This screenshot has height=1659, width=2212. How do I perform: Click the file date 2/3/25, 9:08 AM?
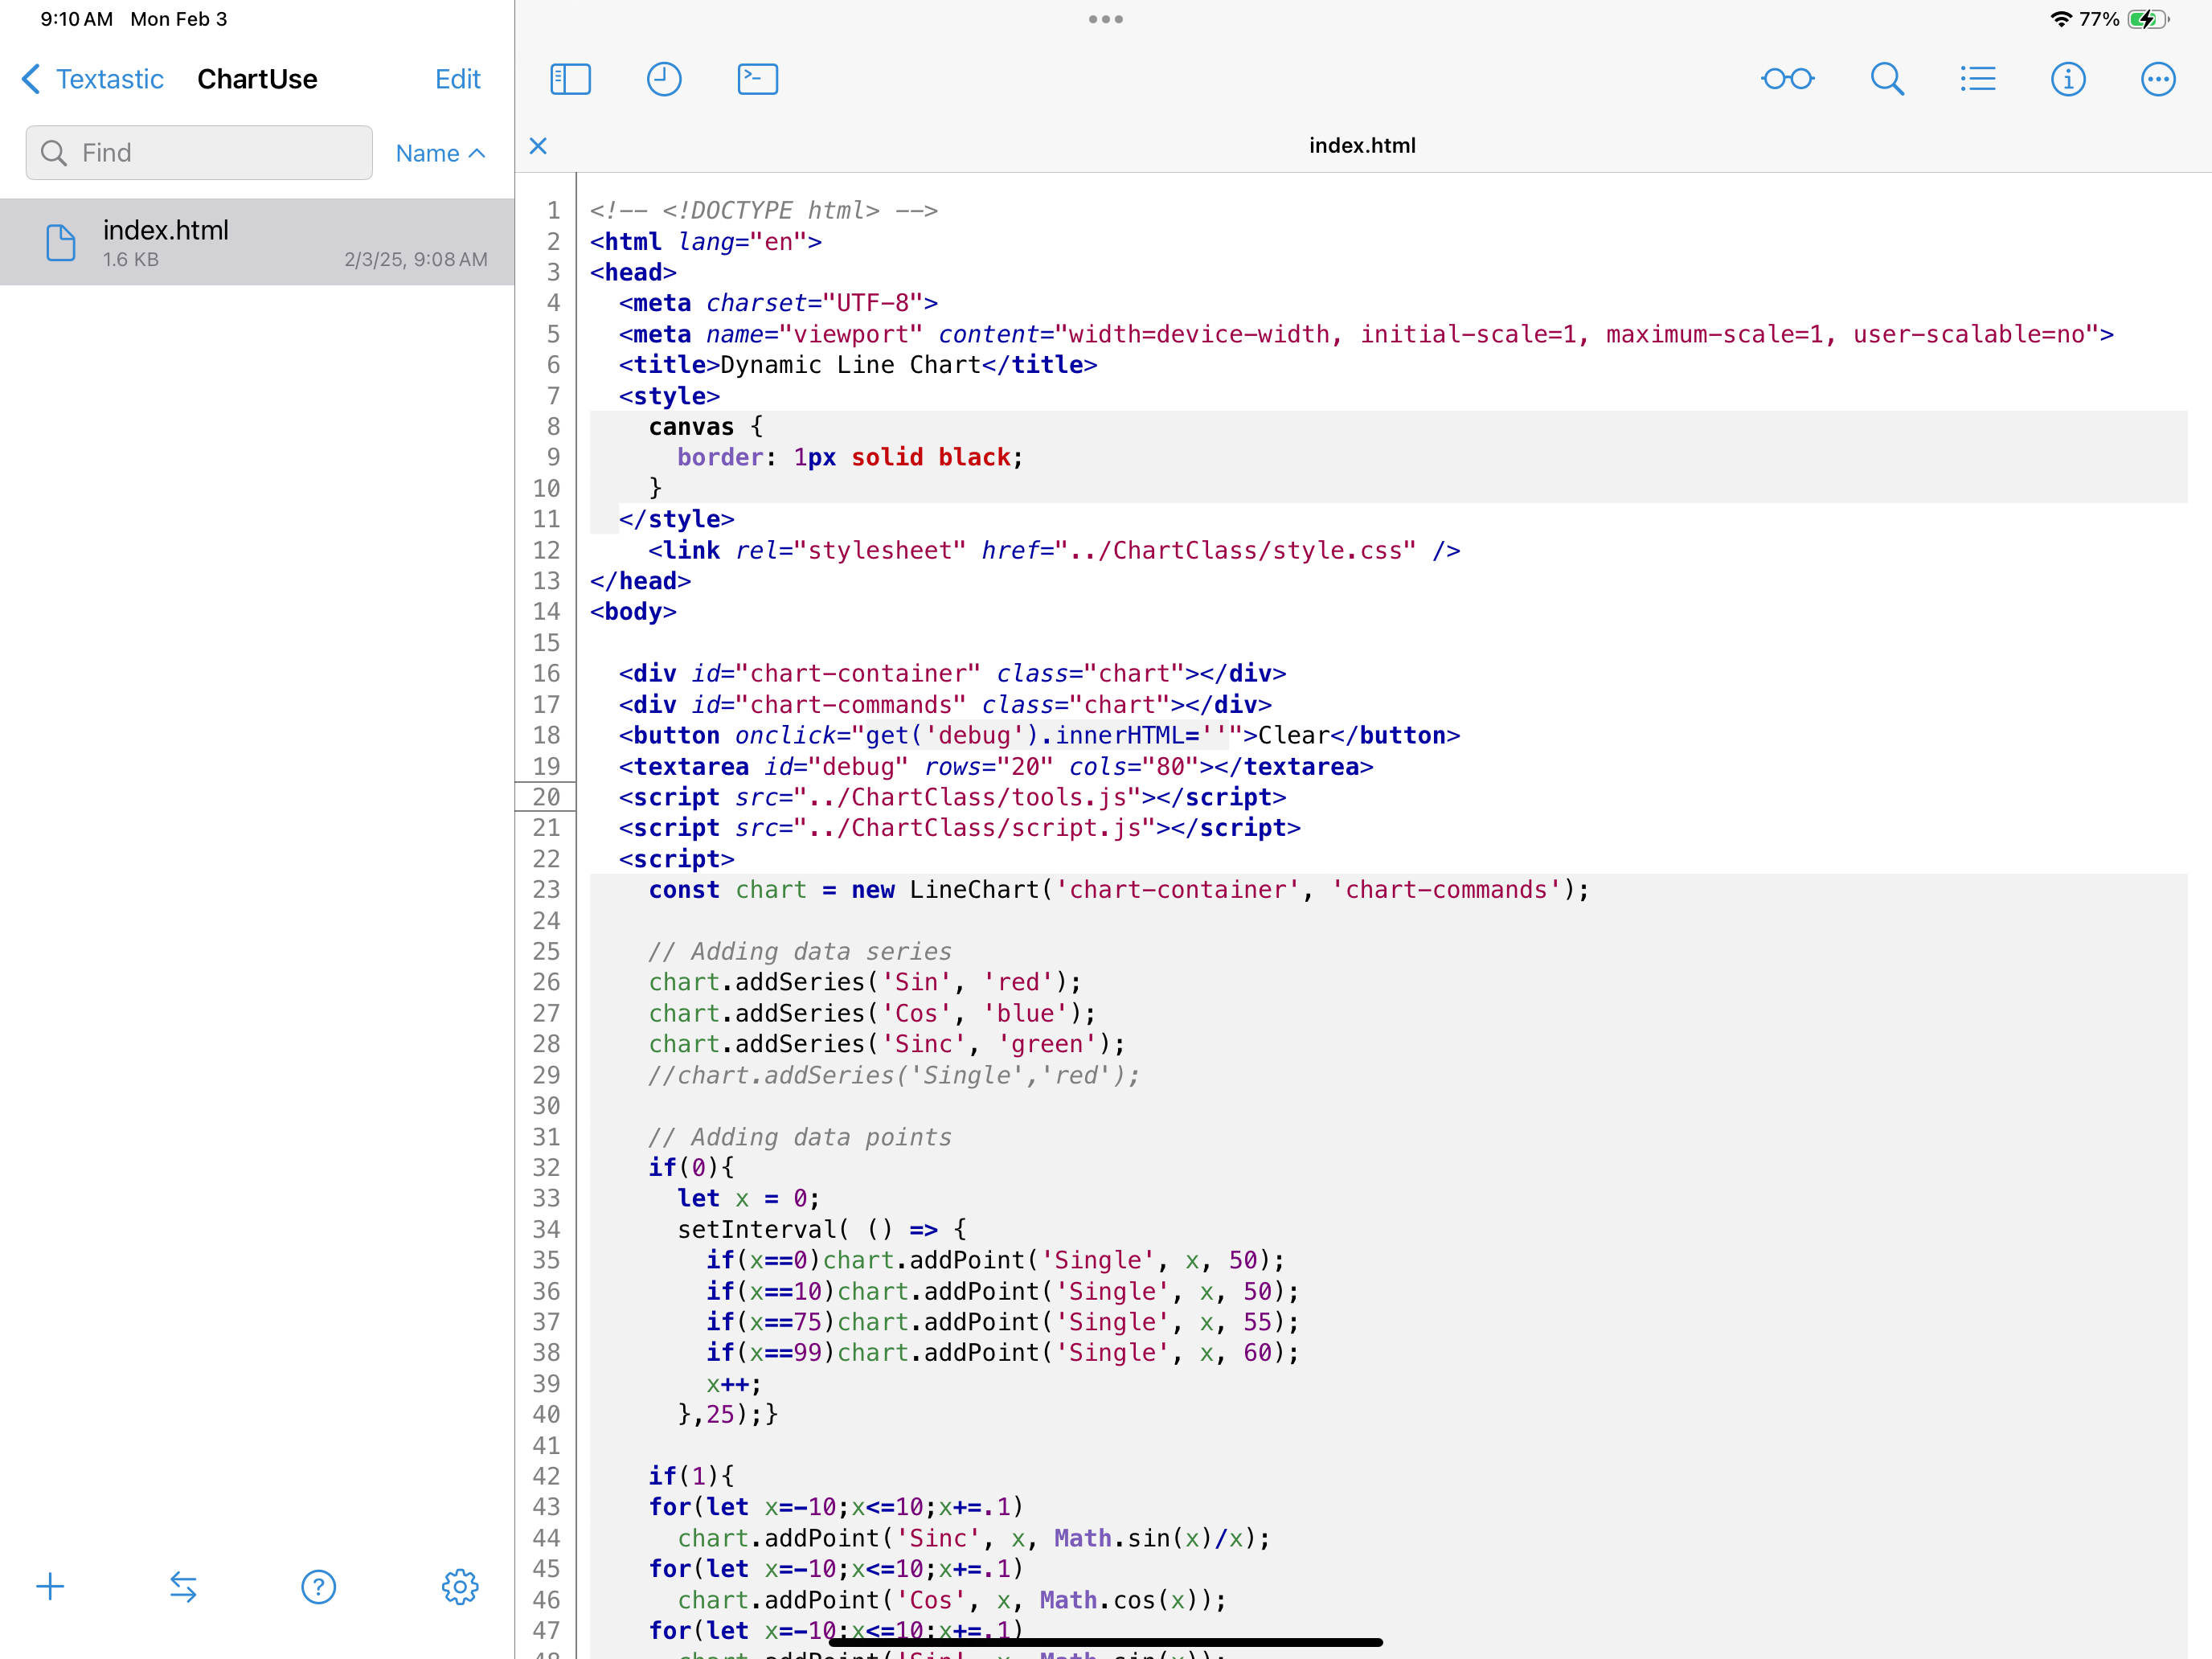click(416, 260)
